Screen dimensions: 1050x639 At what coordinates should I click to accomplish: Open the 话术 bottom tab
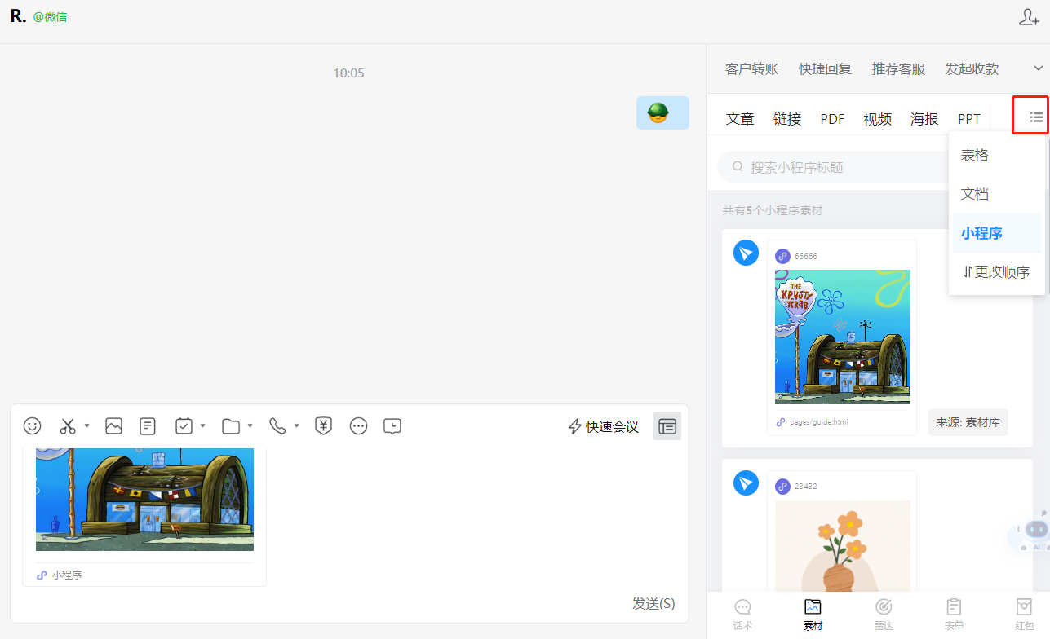(x=742, y=615)
